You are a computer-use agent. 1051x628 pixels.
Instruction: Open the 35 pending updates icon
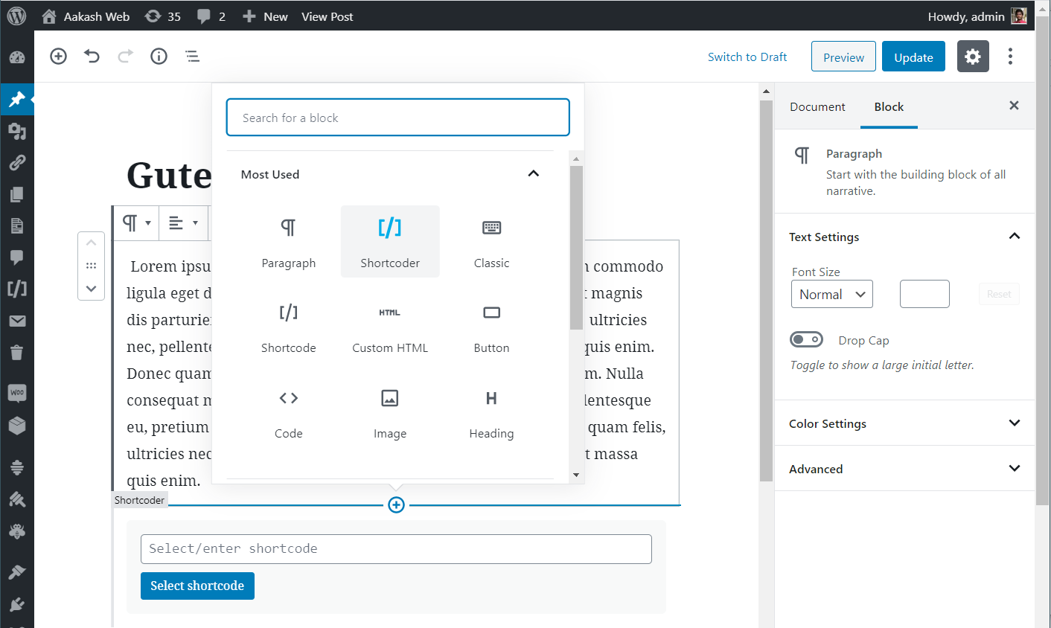[163, 16]
